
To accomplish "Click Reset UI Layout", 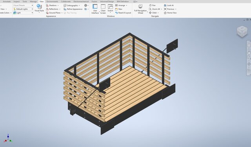I will click(123, 13).
